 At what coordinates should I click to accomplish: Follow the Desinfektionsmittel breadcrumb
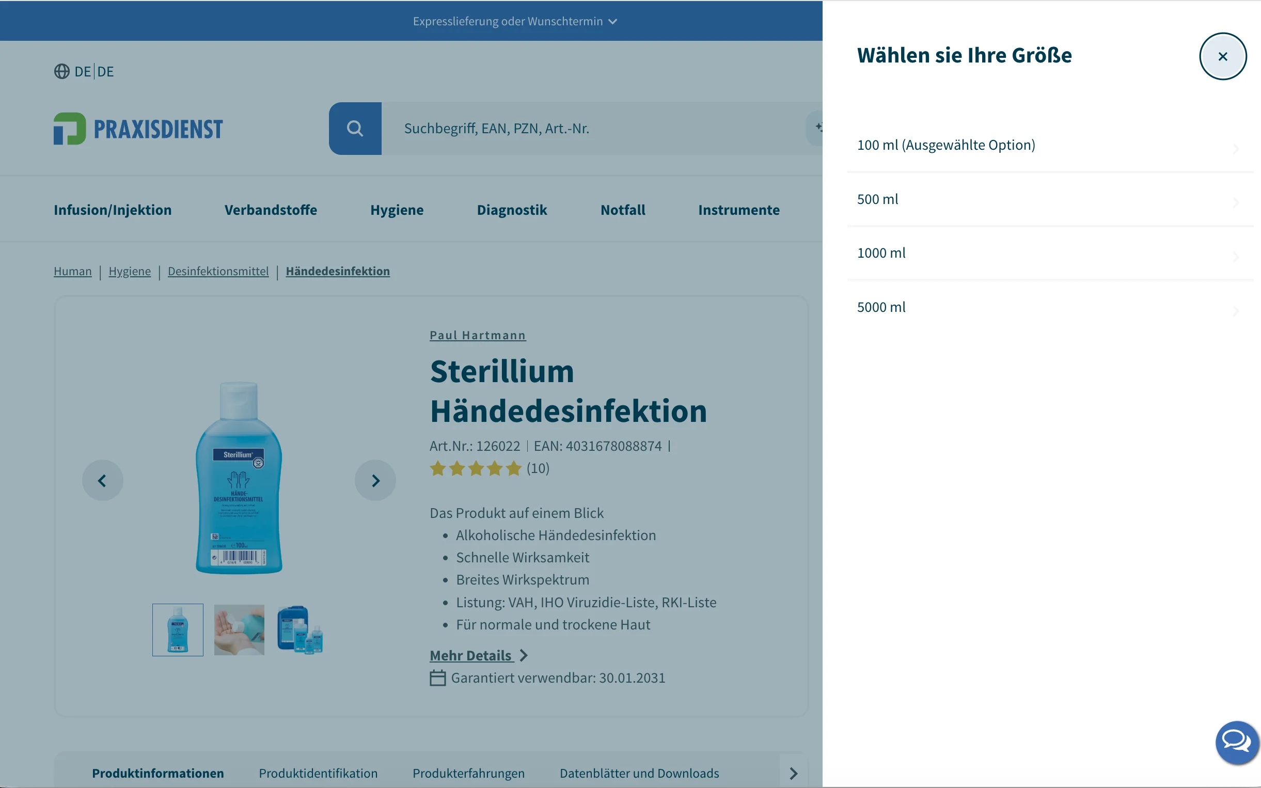tap(218, 272)
